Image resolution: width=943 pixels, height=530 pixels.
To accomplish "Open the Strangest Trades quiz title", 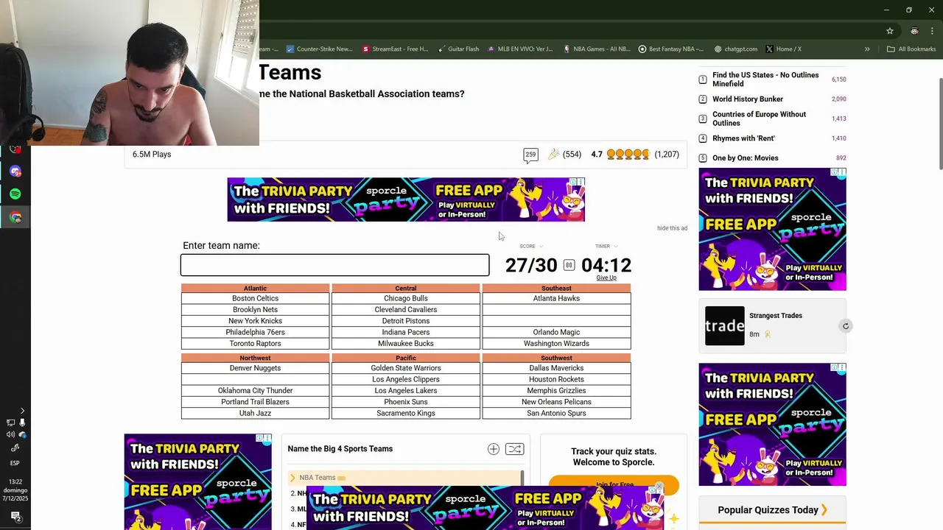I will pyautogui.click(x=776, y=316).
